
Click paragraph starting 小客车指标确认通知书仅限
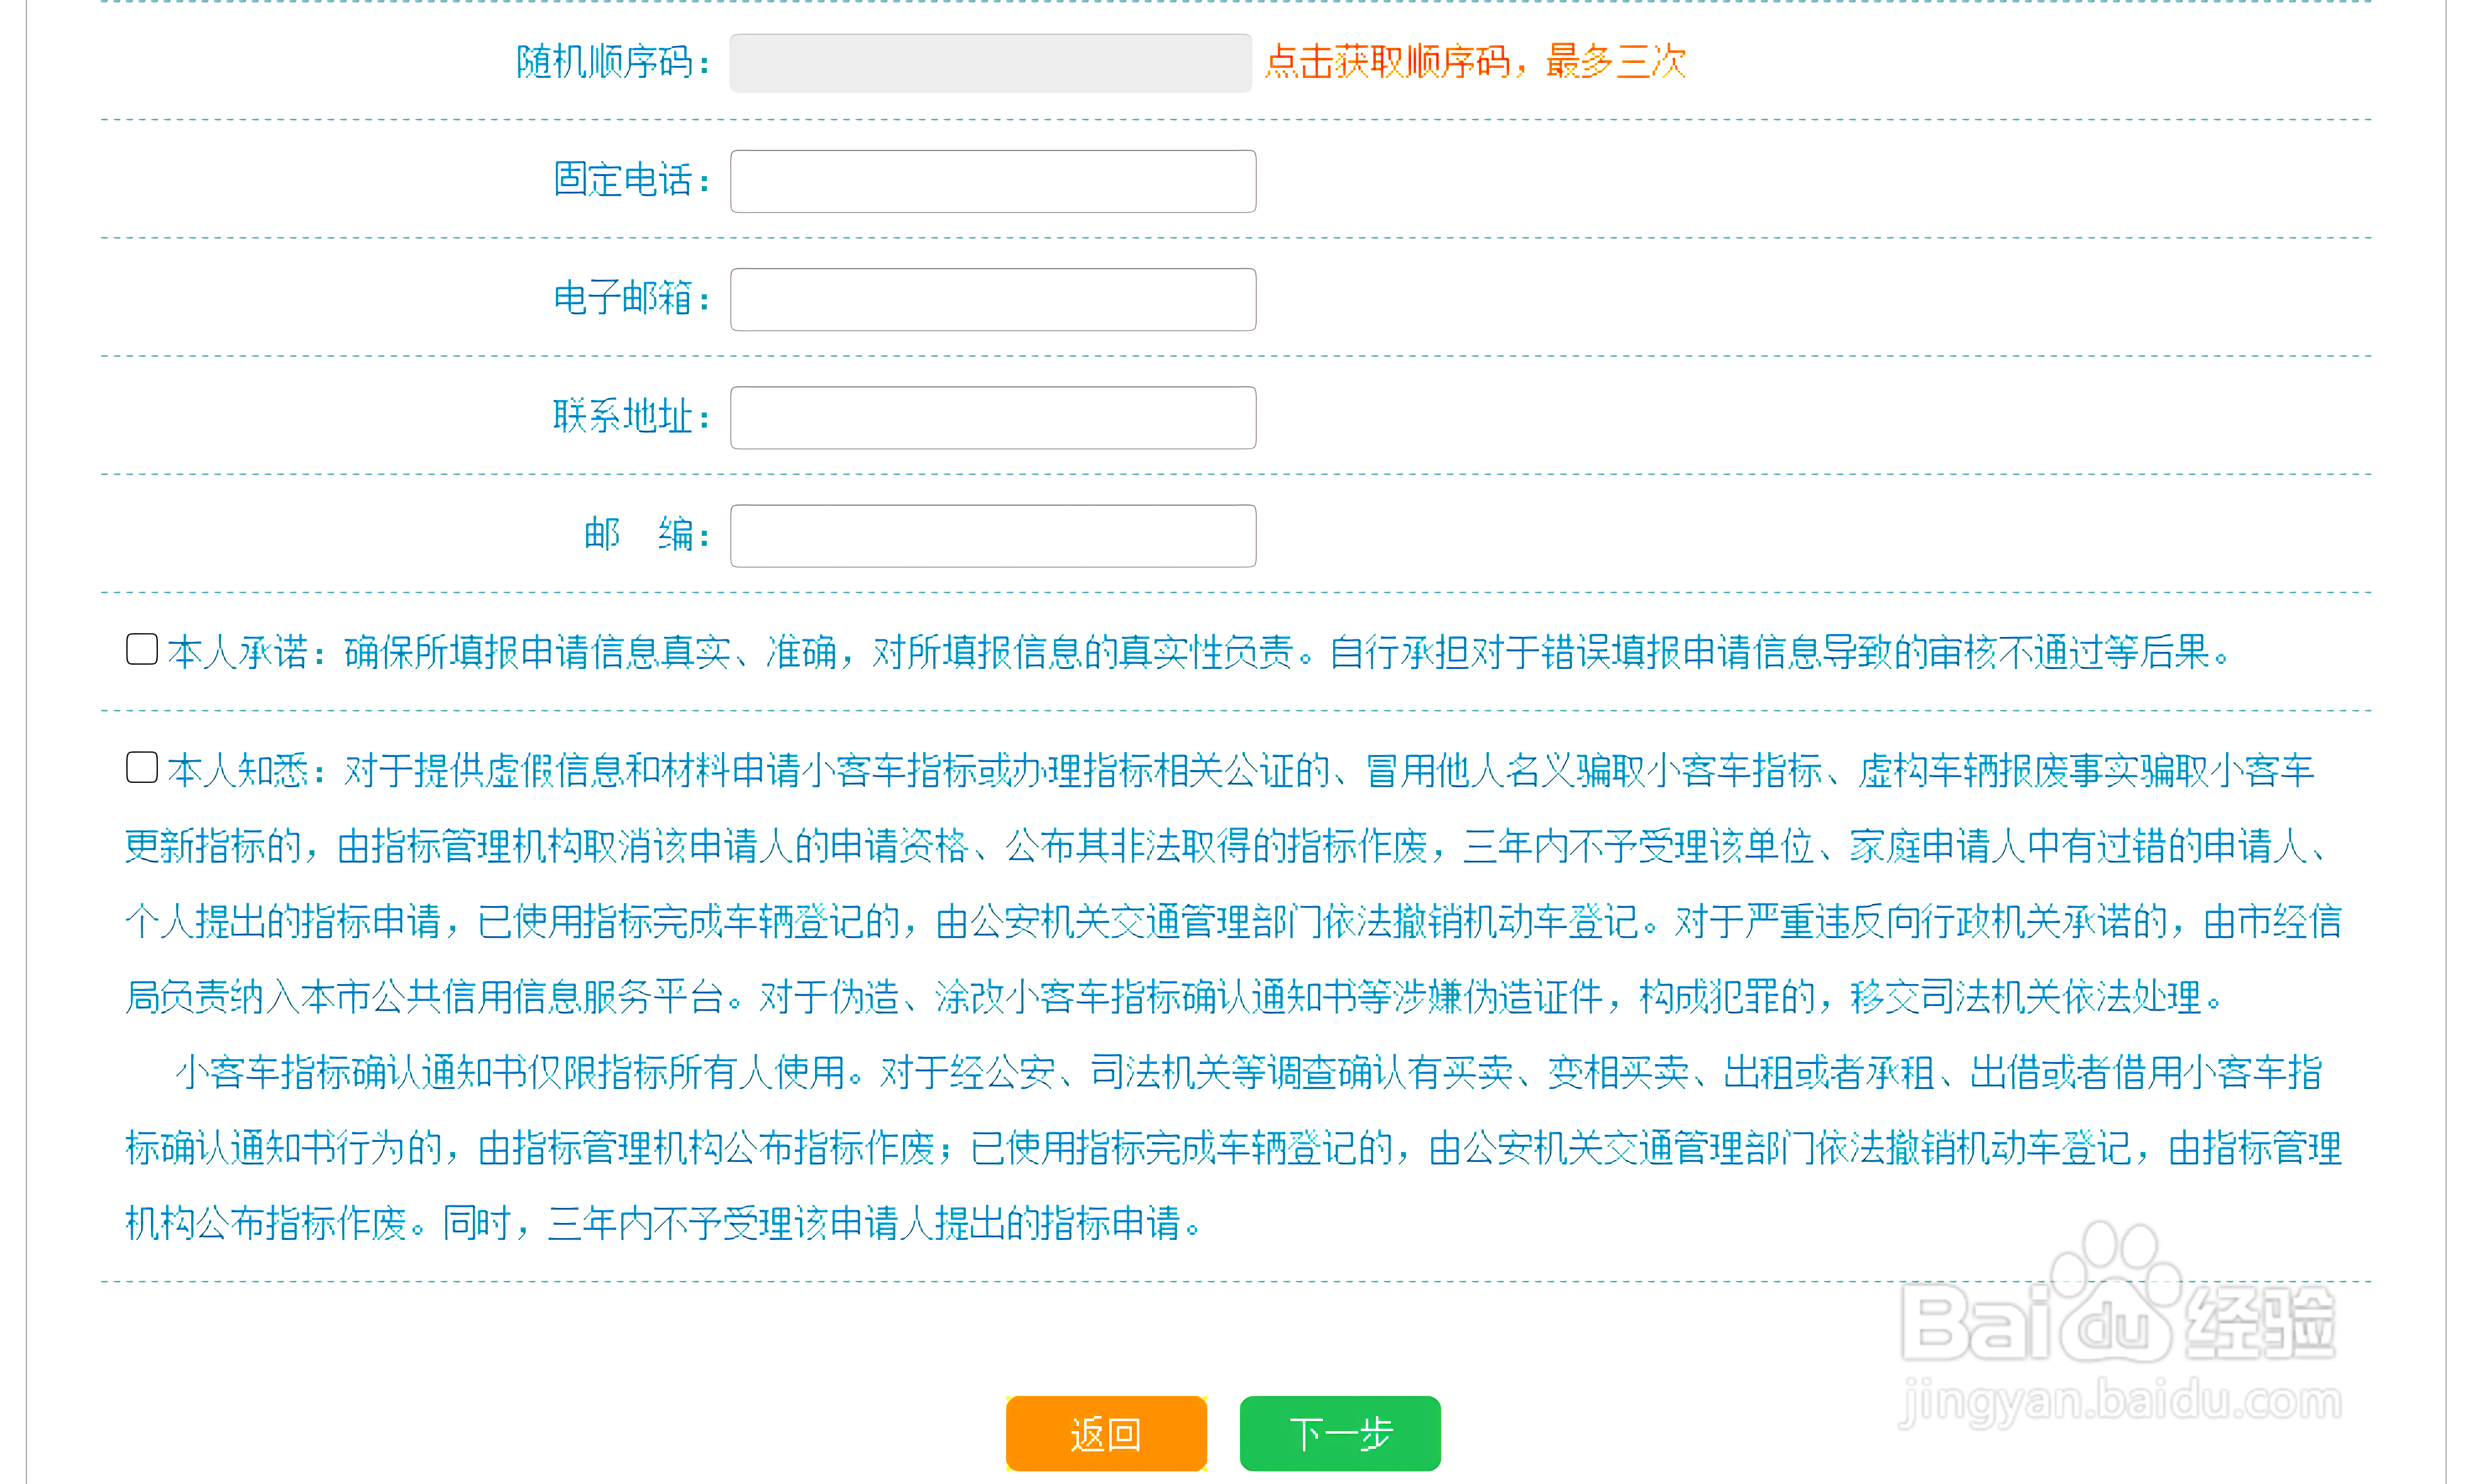coord(1233,1147)
